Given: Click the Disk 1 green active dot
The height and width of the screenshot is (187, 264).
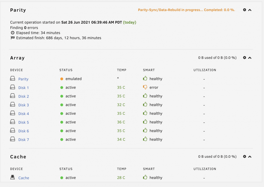Looking at the screenshot, I should pyautogui.click(x=62, y=88).
